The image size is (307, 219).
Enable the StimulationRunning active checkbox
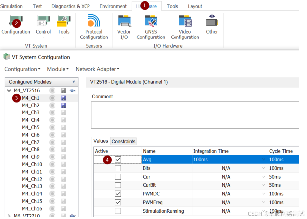tap(118, 211)
